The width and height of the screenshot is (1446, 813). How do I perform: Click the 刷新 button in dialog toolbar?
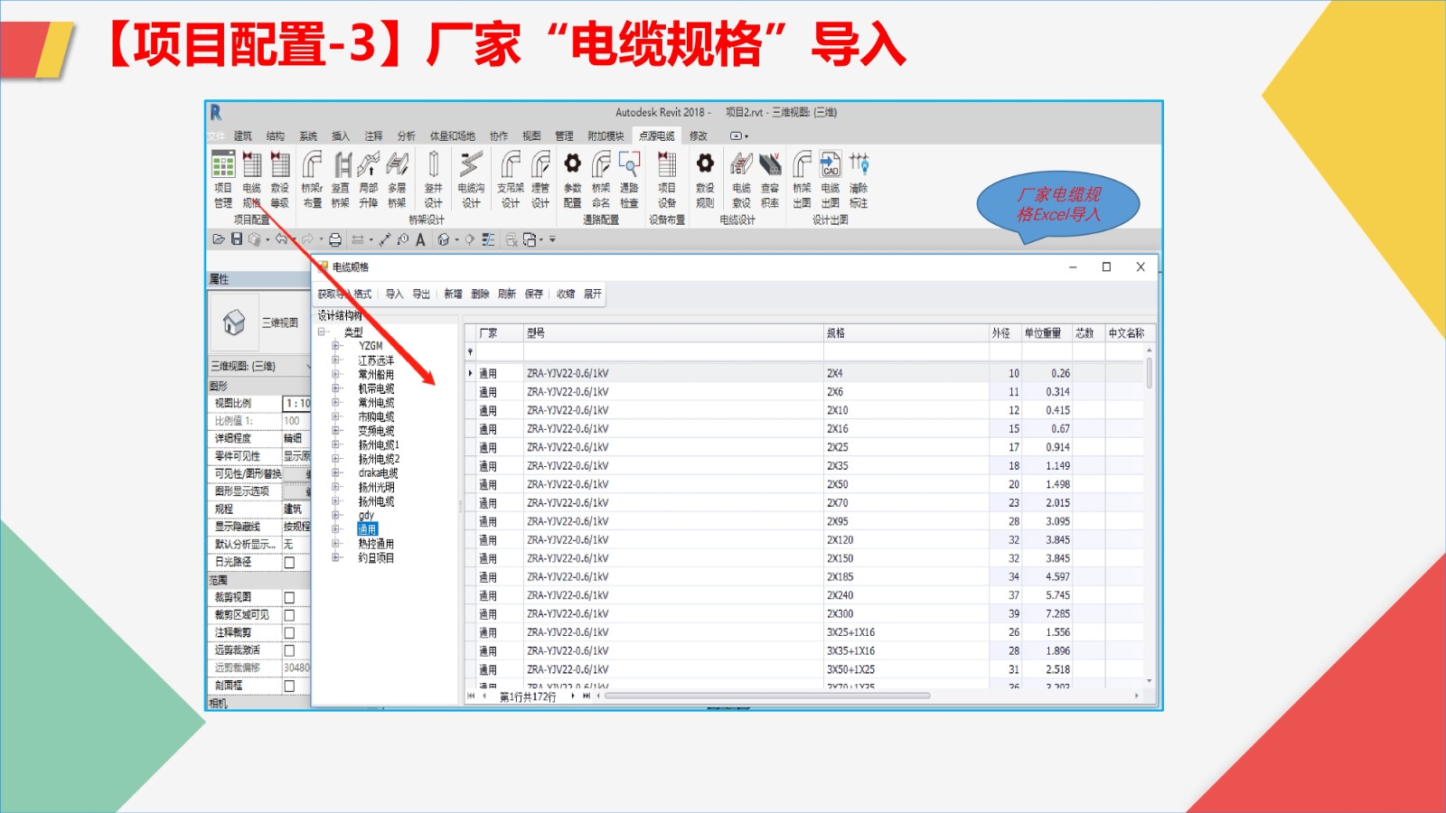[507, 294]
